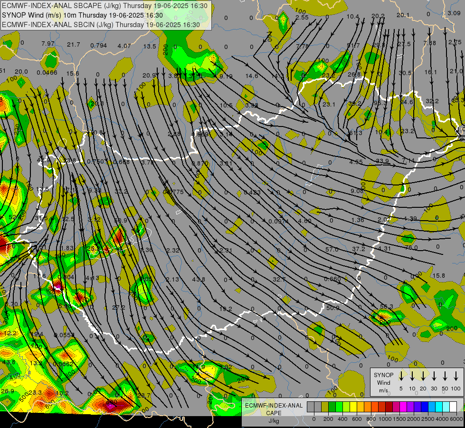Pick the orange swatch left of the 800 tick
Viewport: 465px width, 428px height.
pyautogui.click(x=368, y=407)
